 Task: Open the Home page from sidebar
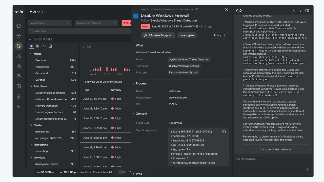(18, 26)
